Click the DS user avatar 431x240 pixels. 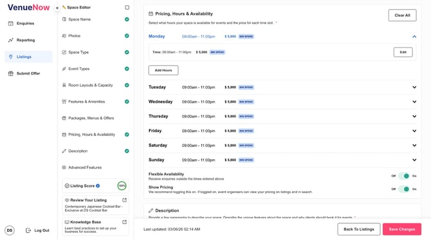pyautogui.click(x=10, y=230)
